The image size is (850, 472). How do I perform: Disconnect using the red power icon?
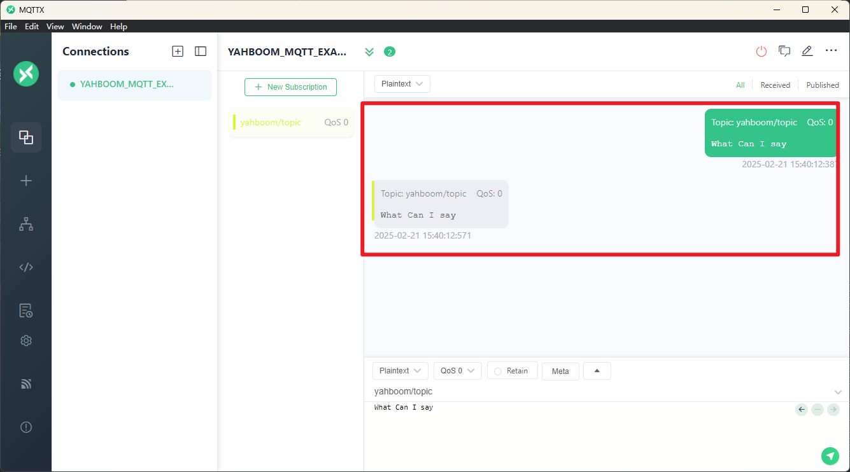[x=761, y=52]
